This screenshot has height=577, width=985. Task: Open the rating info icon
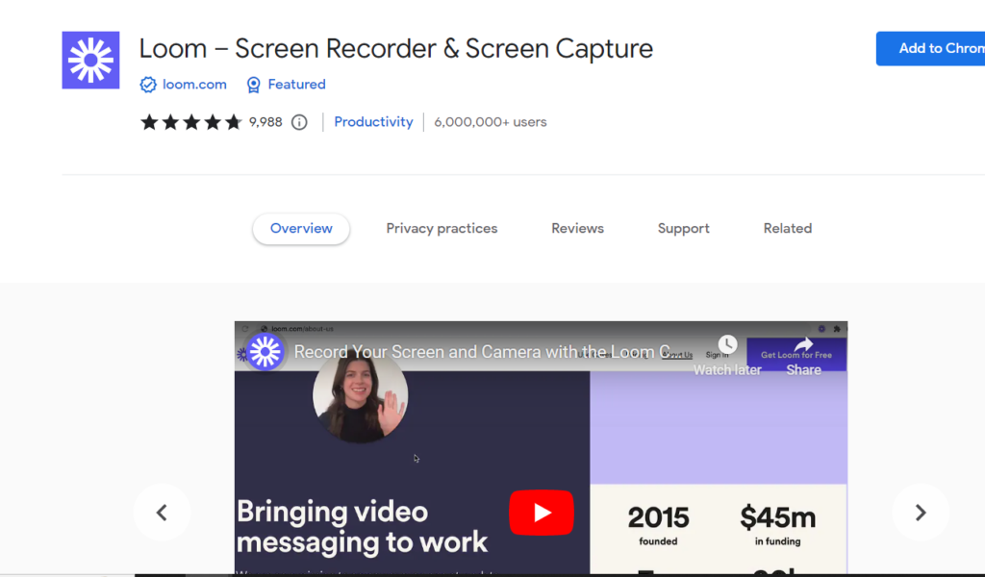point(299,122)
